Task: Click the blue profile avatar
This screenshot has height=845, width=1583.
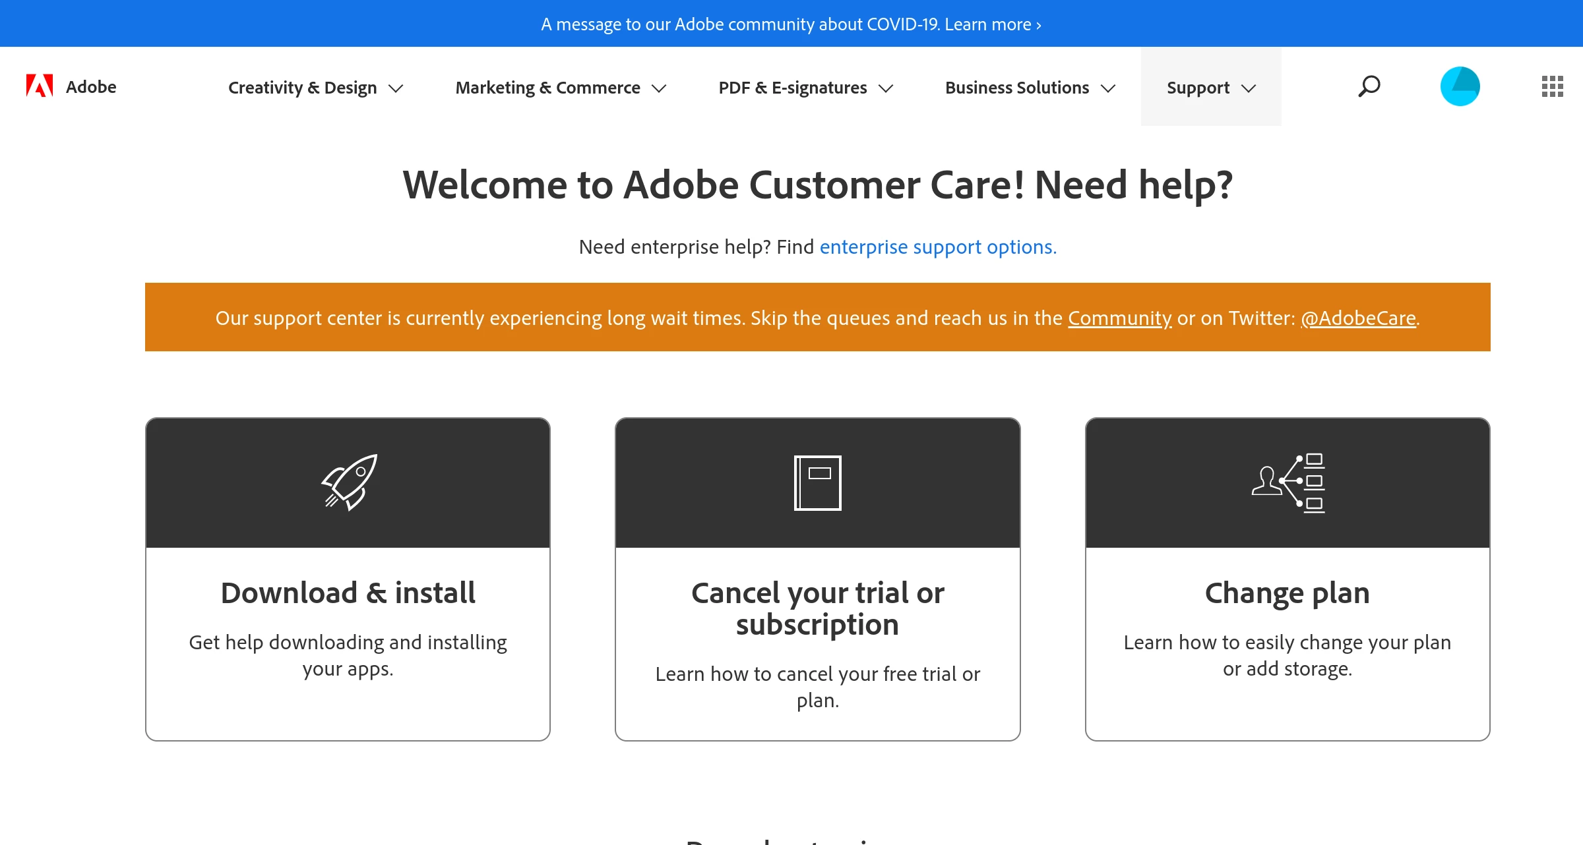Action: click(x=1460, y=86)
